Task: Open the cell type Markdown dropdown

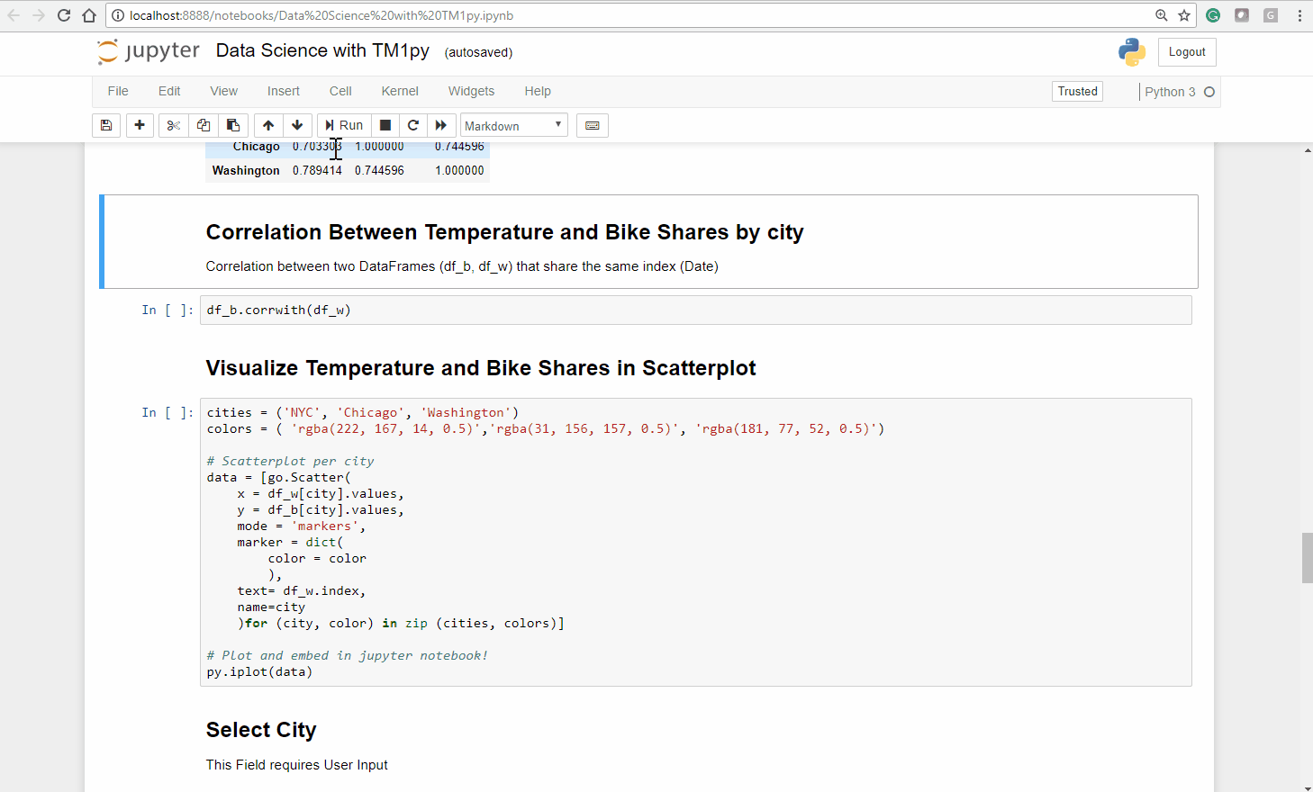Action: click(x=513, y=125)
